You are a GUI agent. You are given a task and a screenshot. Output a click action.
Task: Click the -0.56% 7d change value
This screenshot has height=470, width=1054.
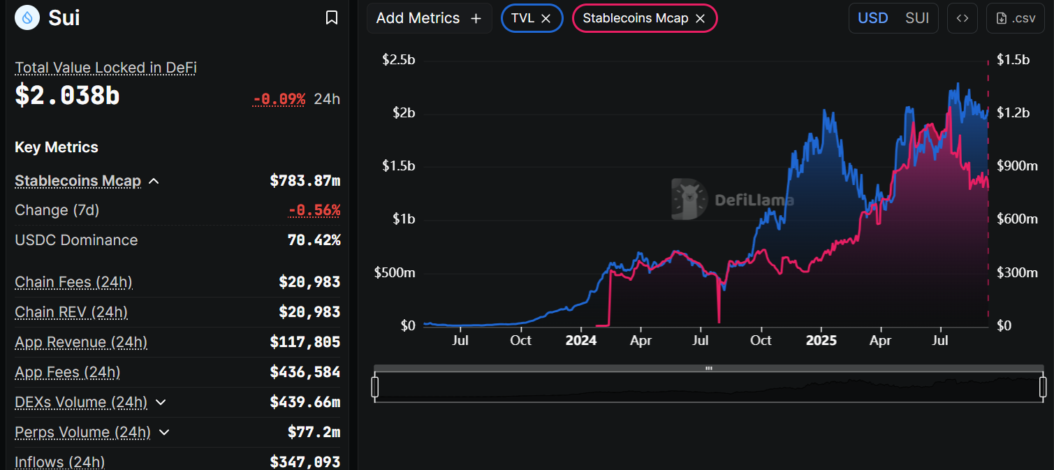[x=314, y=210]
